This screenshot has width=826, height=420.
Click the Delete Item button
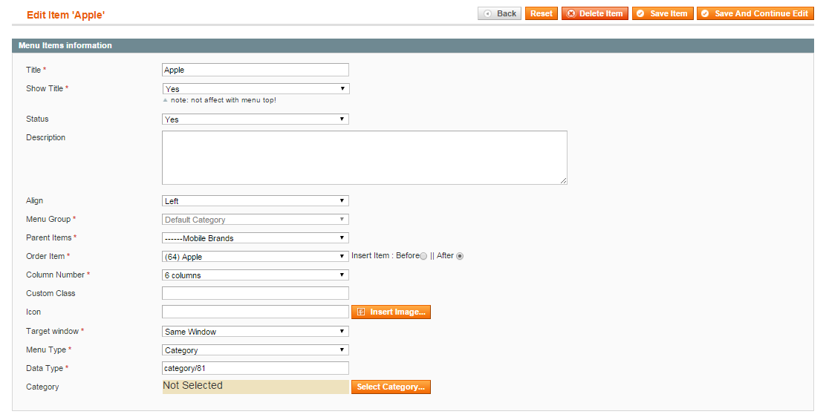tap(595, 13)
